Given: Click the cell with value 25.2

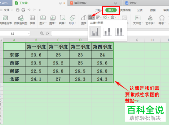Looking at the screenshot, I should click(x=58, y=63).
